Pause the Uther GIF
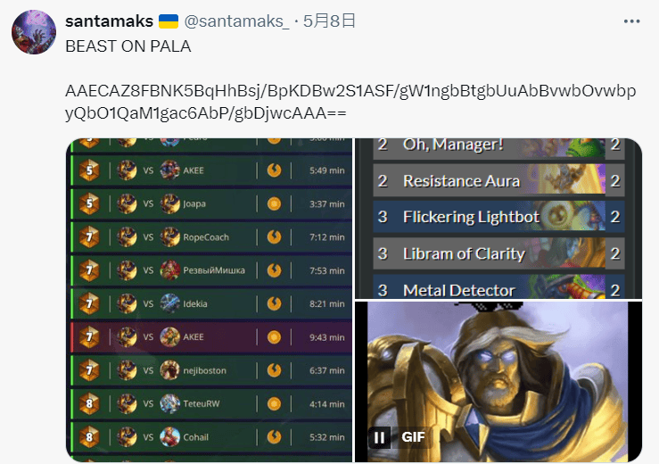Image resolution: width=659 pixels, height=464 pixels. point(379,437)
